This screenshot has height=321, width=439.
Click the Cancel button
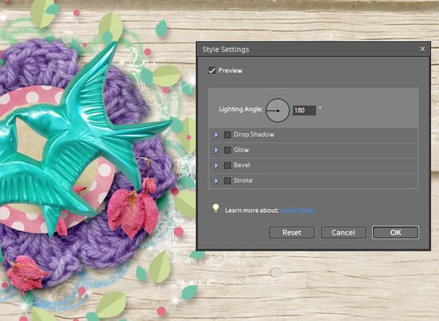coord(343,233)
